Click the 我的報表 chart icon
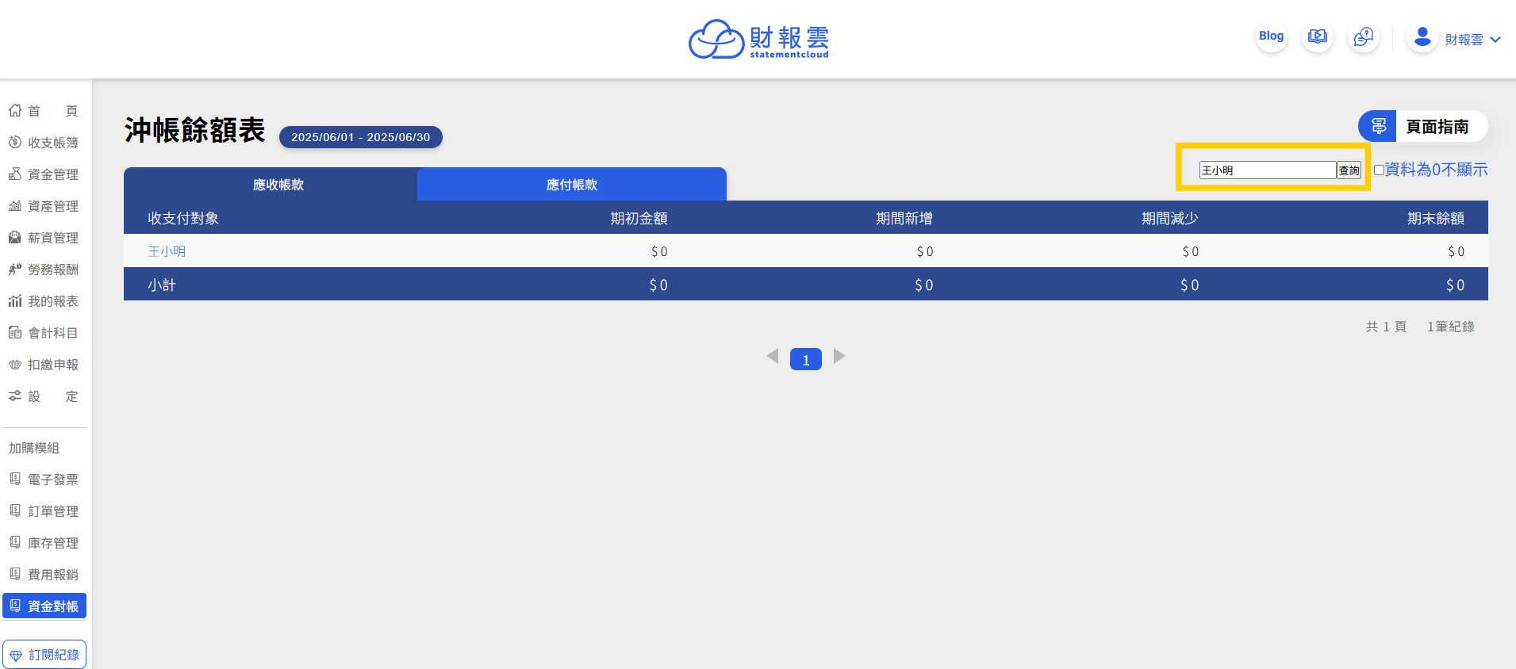This screenshot has height=669, width=1516. (x=15, y=300)
